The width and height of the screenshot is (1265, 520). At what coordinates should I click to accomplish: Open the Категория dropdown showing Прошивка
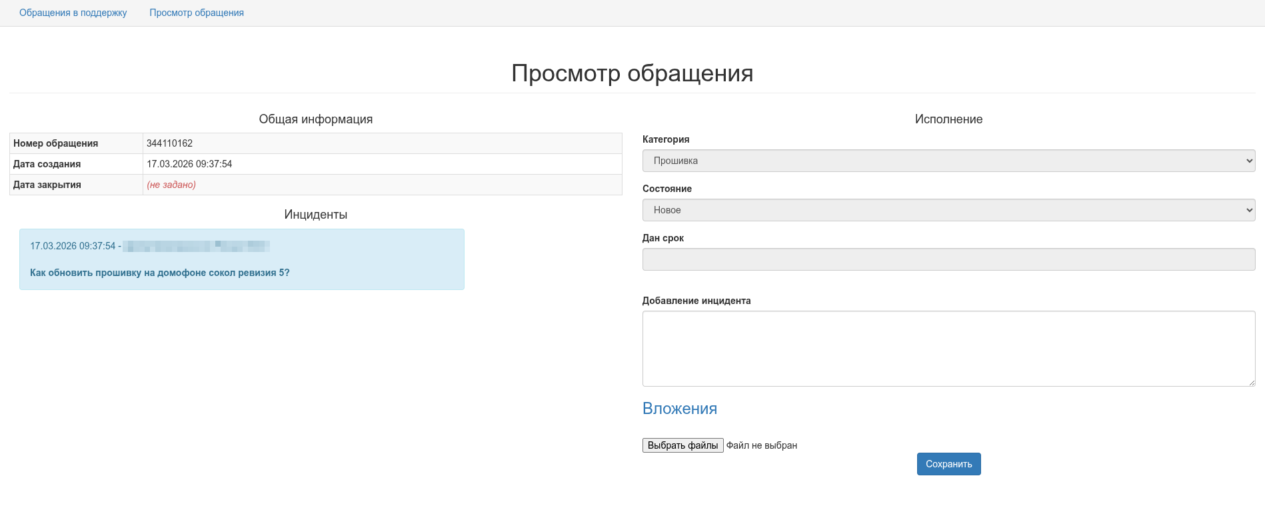(948, 161)
